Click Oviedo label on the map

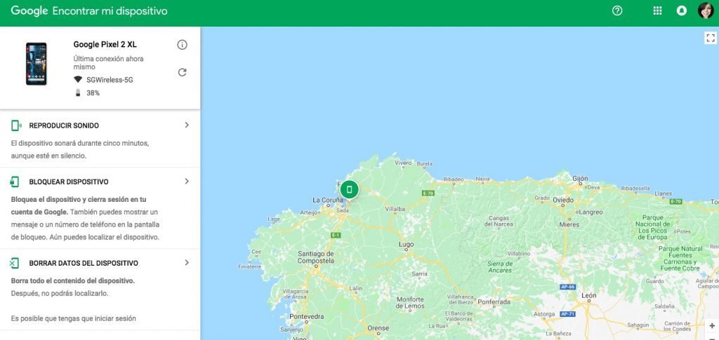[563, 200]
